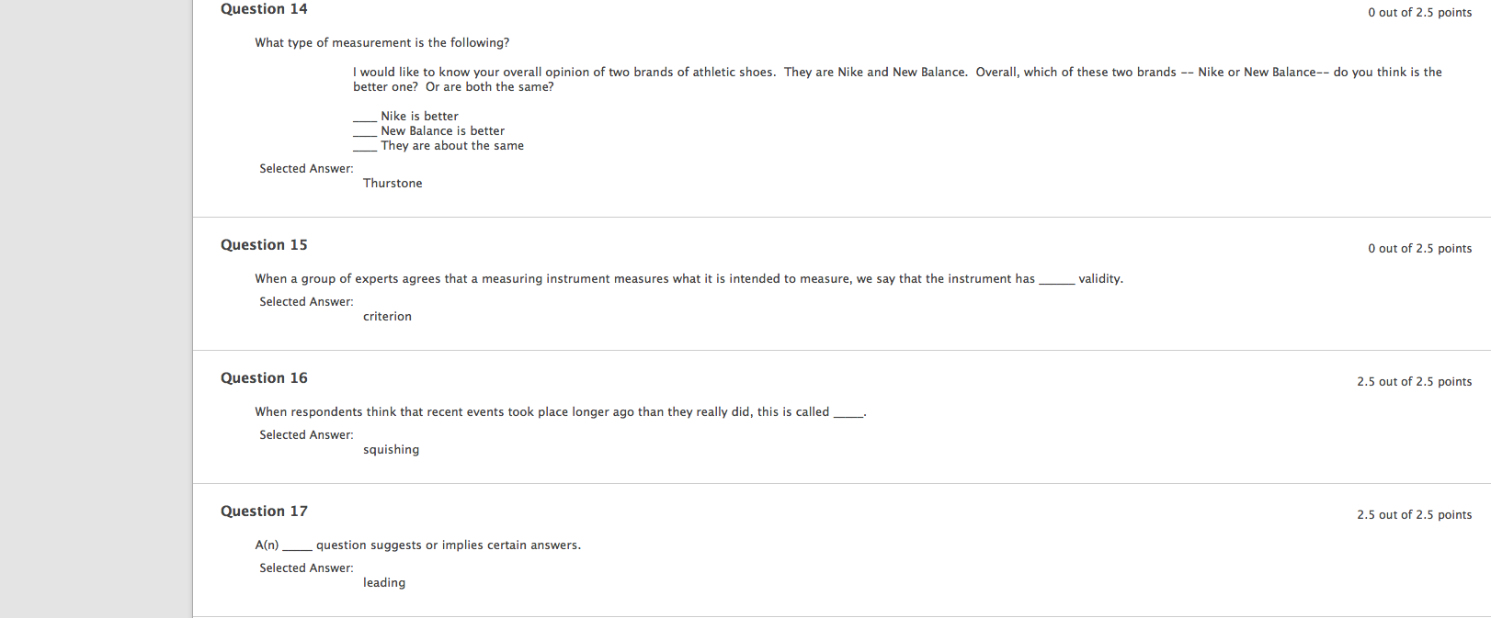The height and width of the screenshot is (618, 1491).
Task: Click Question 16's '2.5 out of 2.5 points' score
Action: tap(1414, 382)
